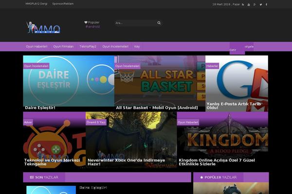
Task: Open the Kingdom A Blood Pledge thumbnail
Action: tap(222, 140)
